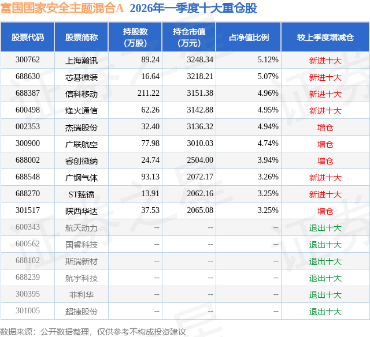Viewport: 370px width, 337px height.
Task: Click 退出十大 in the 航天动力 row
Action: coord(325,228)
